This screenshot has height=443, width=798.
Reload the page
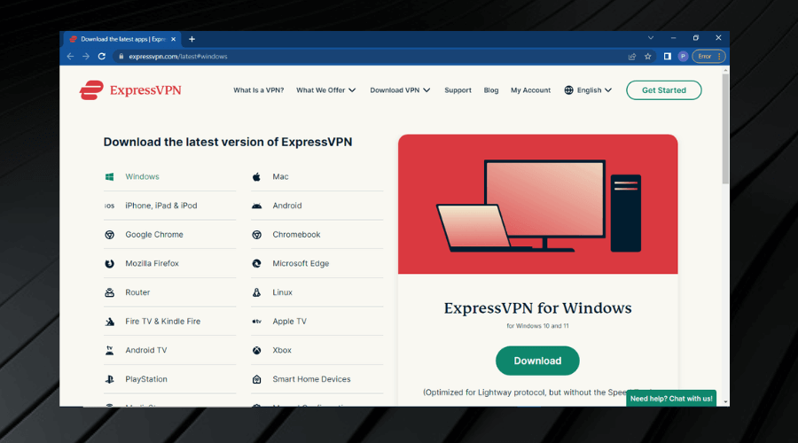tap(102, 57)
